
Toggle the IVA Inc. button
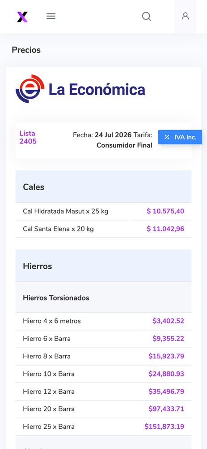(x=180, y=137)
